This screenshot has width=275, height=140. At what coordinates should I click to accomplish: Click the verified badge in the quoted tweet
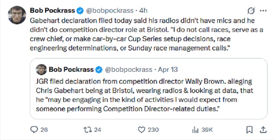99,69
